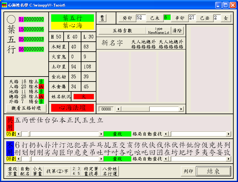This screenshot has width=238, height=182.
Task: Click the red 火 name status indicator
Action: click(84, 97)
